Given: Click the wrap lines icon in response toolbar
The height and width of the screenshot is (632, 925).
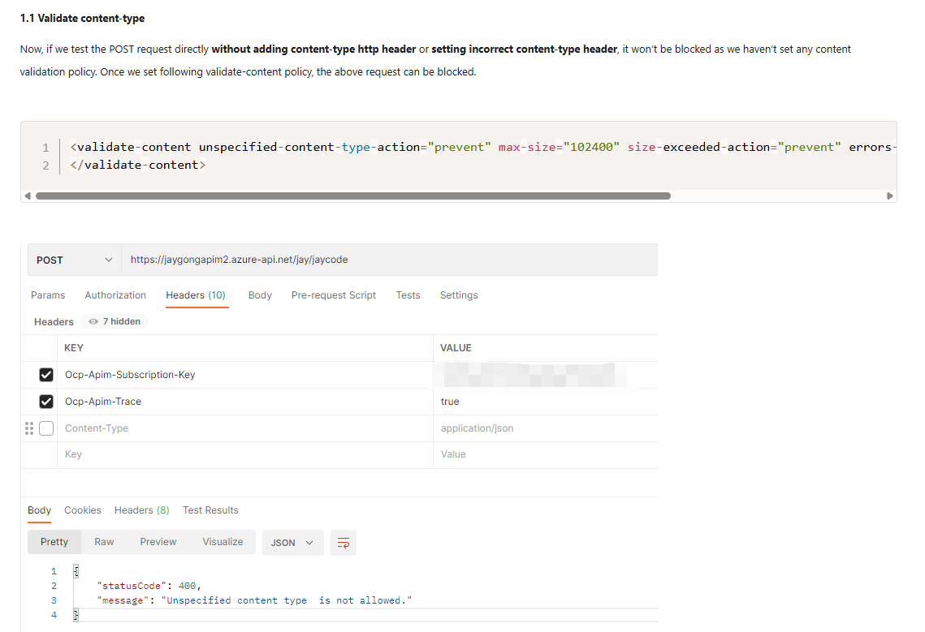Looking at the screenshot, I should coord(344,543).
